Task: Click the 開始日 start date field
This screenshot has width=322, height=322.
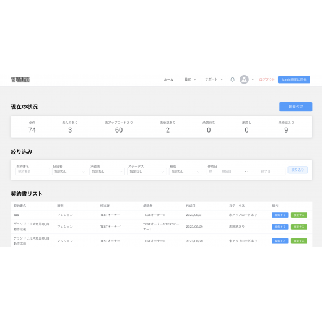Action: point(227,172)
